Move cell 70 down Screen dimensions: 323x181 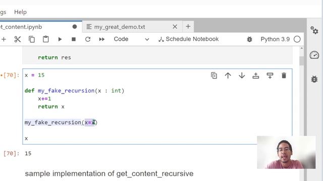point(242,75)
